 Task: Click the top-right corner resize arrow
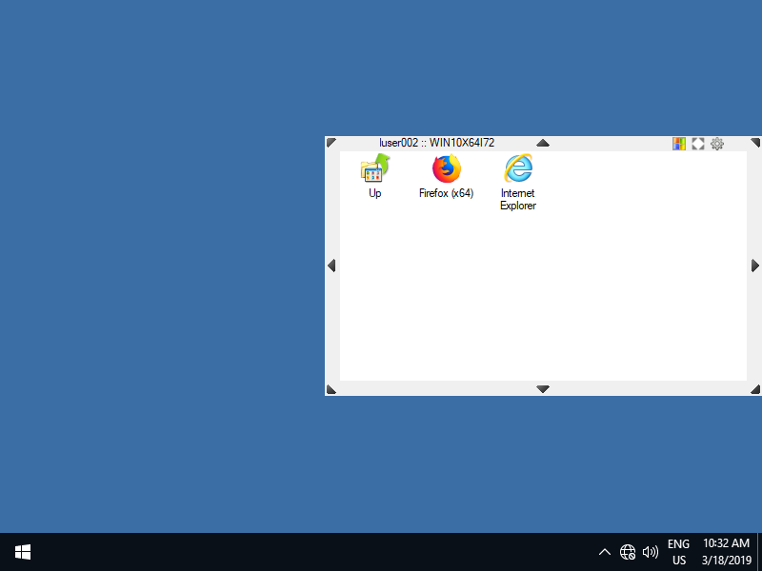(x=755, y=143)
